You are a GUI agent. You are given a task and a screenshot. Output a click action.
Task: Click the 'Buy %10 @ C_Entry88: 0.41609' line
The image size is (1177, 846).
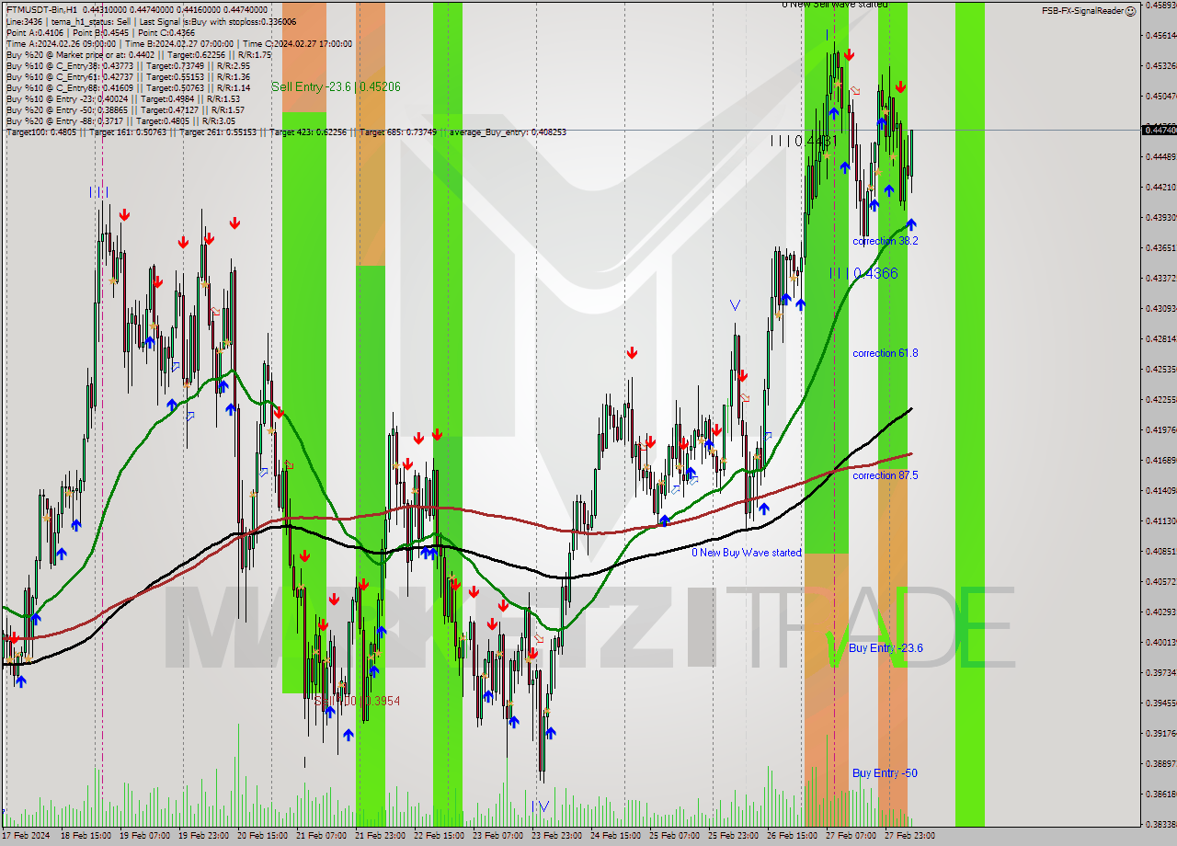point(127,87)
